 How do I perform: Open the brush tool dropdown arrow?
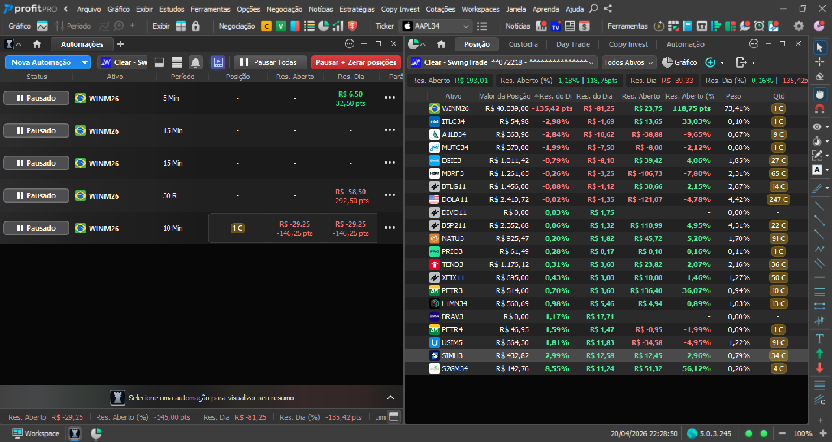click(827, 188)
